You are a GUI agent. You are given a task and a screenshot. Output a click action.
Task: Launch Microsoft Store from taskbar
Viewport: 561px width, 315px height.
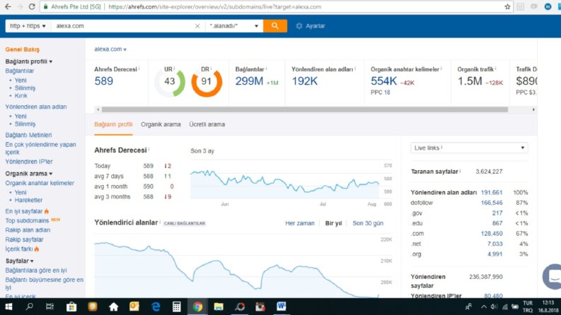click(x=71, y=307)
